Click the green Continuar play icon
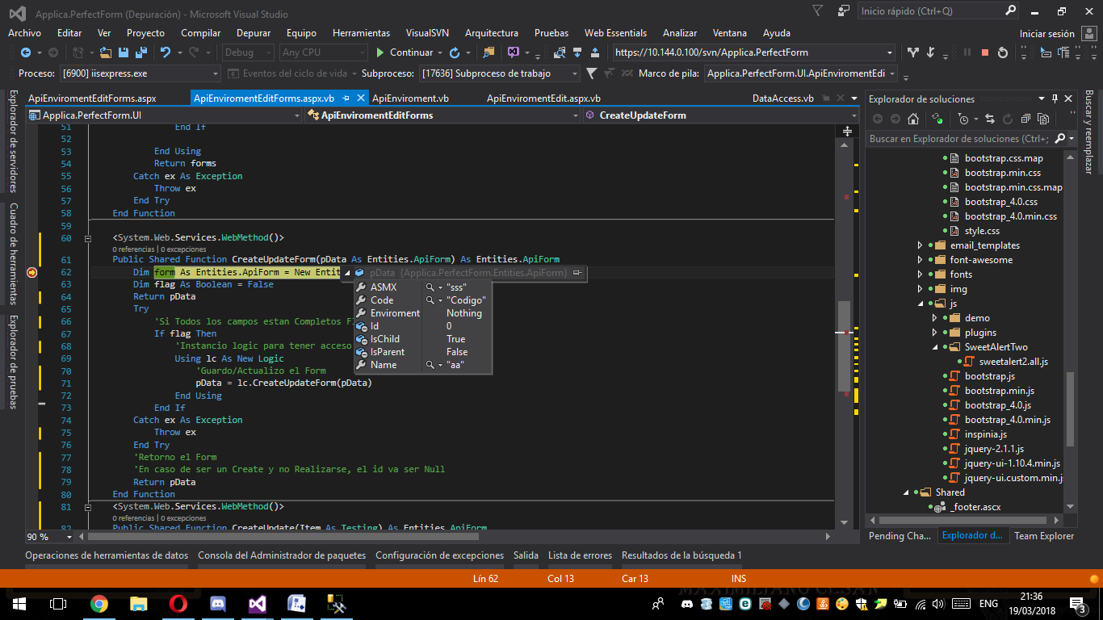The image size is (1103, 620). coord(380,52)
